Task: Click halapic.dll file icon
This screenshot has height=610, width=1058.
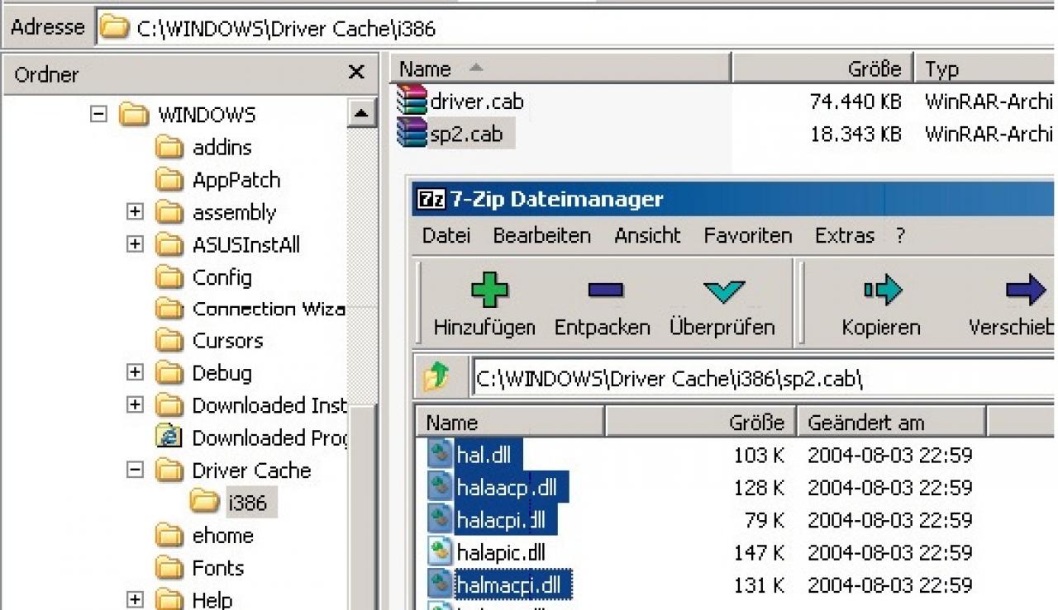Action: click(x=440, y=551)
